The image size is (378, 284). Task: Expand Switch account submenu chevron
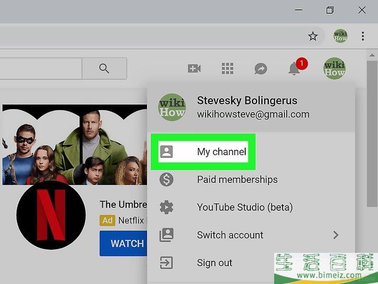[x=336, y=235]
